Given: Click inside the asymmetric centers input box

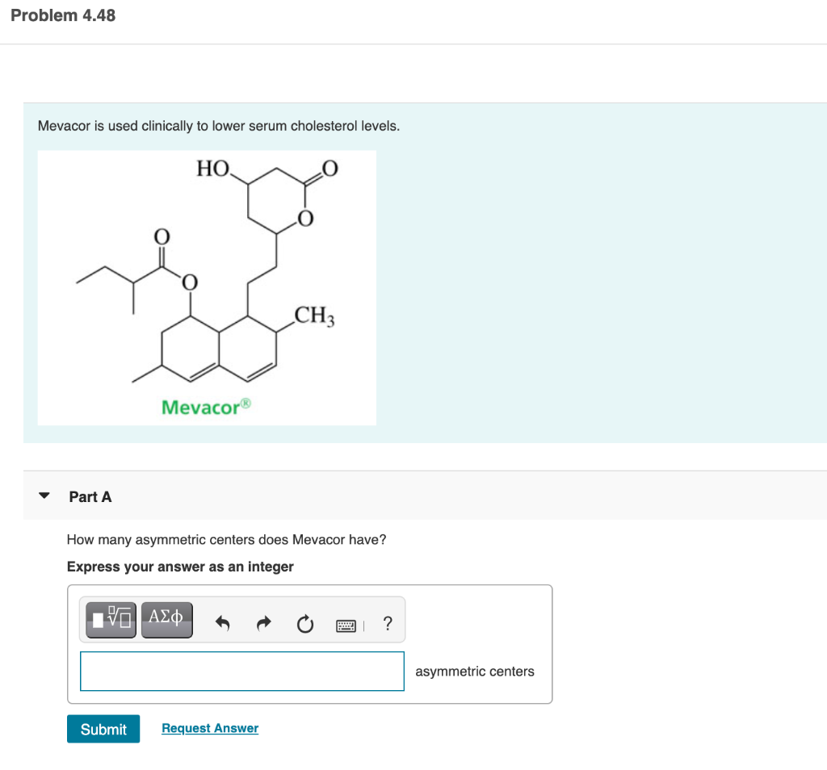Looking at the screenshot, I should (x=241, y=671).
